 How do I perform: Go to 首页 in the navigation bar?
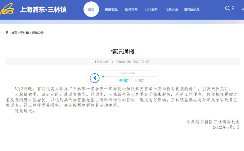(x=91, y=9)
